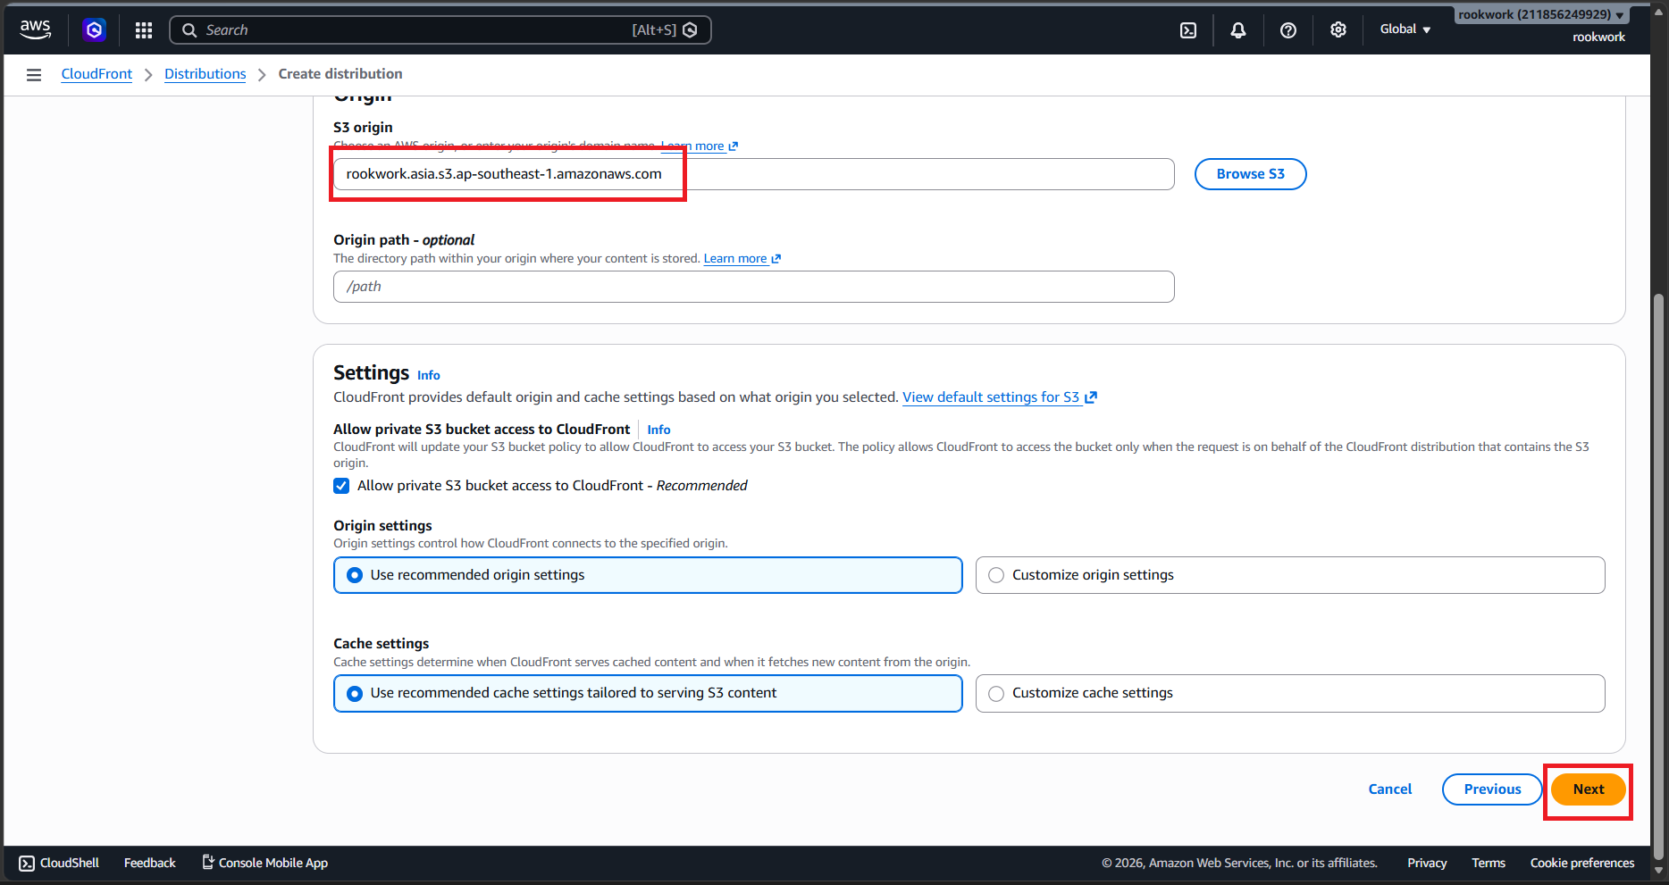Open the Privacy footer link

pos(1427,863)
